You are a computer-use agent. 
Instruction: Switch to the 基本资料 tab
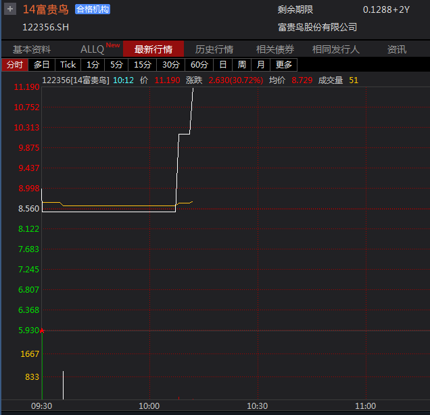[32, 49]
